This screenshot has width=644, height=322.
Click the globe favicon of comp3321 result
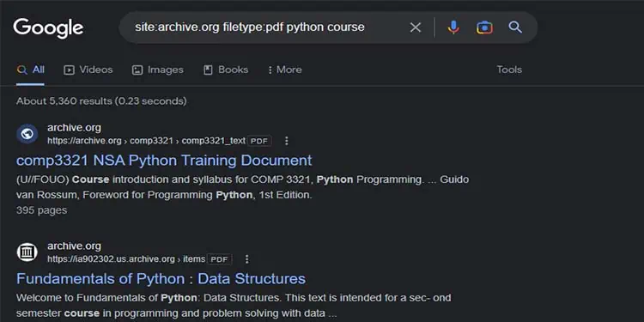point(27,134)
